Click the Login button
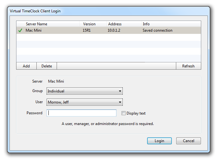This screenshot has width=218, height=163. pyautogui.click(x=159, y=141)
